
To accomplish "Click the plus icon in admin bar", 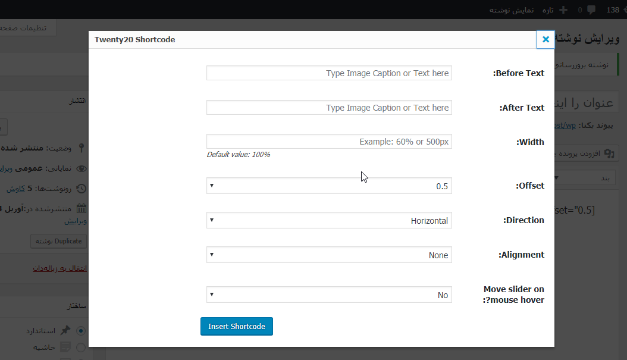I will 563,10.
